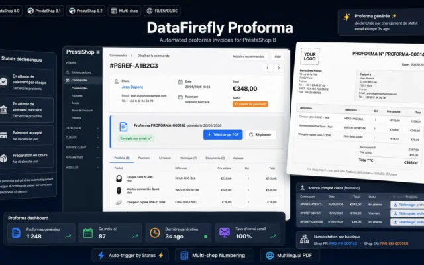Click the numbering icon in Multi-shop Numbering

coord(184,255)
